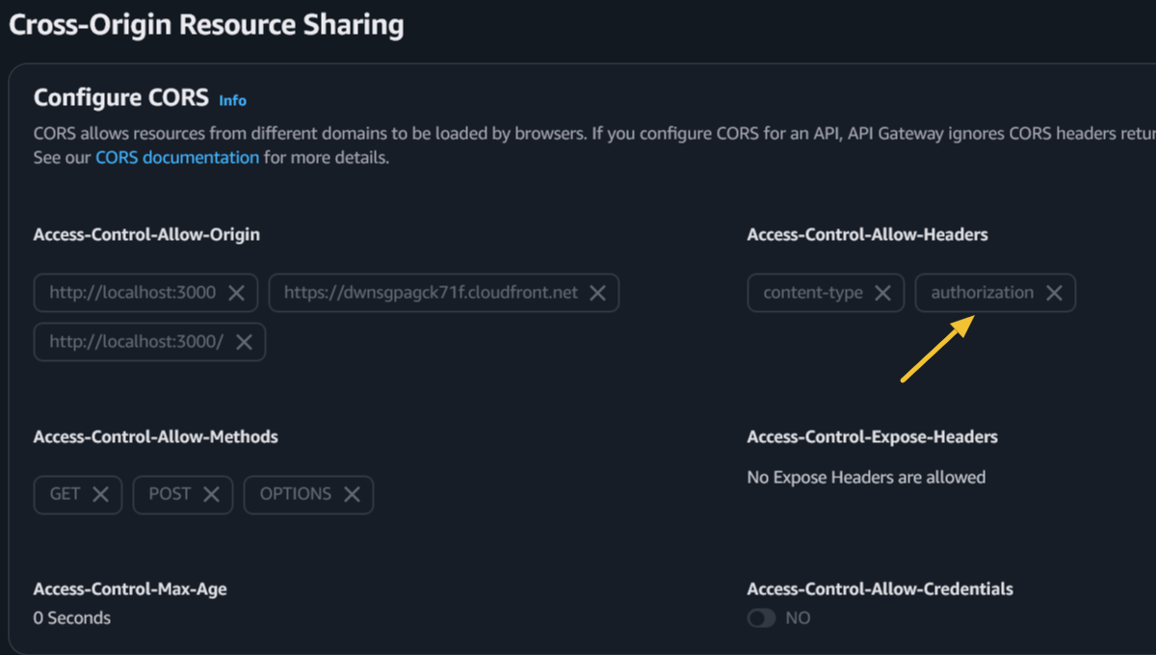Remove the cloudfront.net origin chip
The image size is (1156, 655).
tap(597, 293)
